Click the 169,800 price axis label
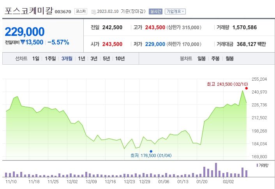The height and width of the screenshot is (189, 275). coord(259,157)
